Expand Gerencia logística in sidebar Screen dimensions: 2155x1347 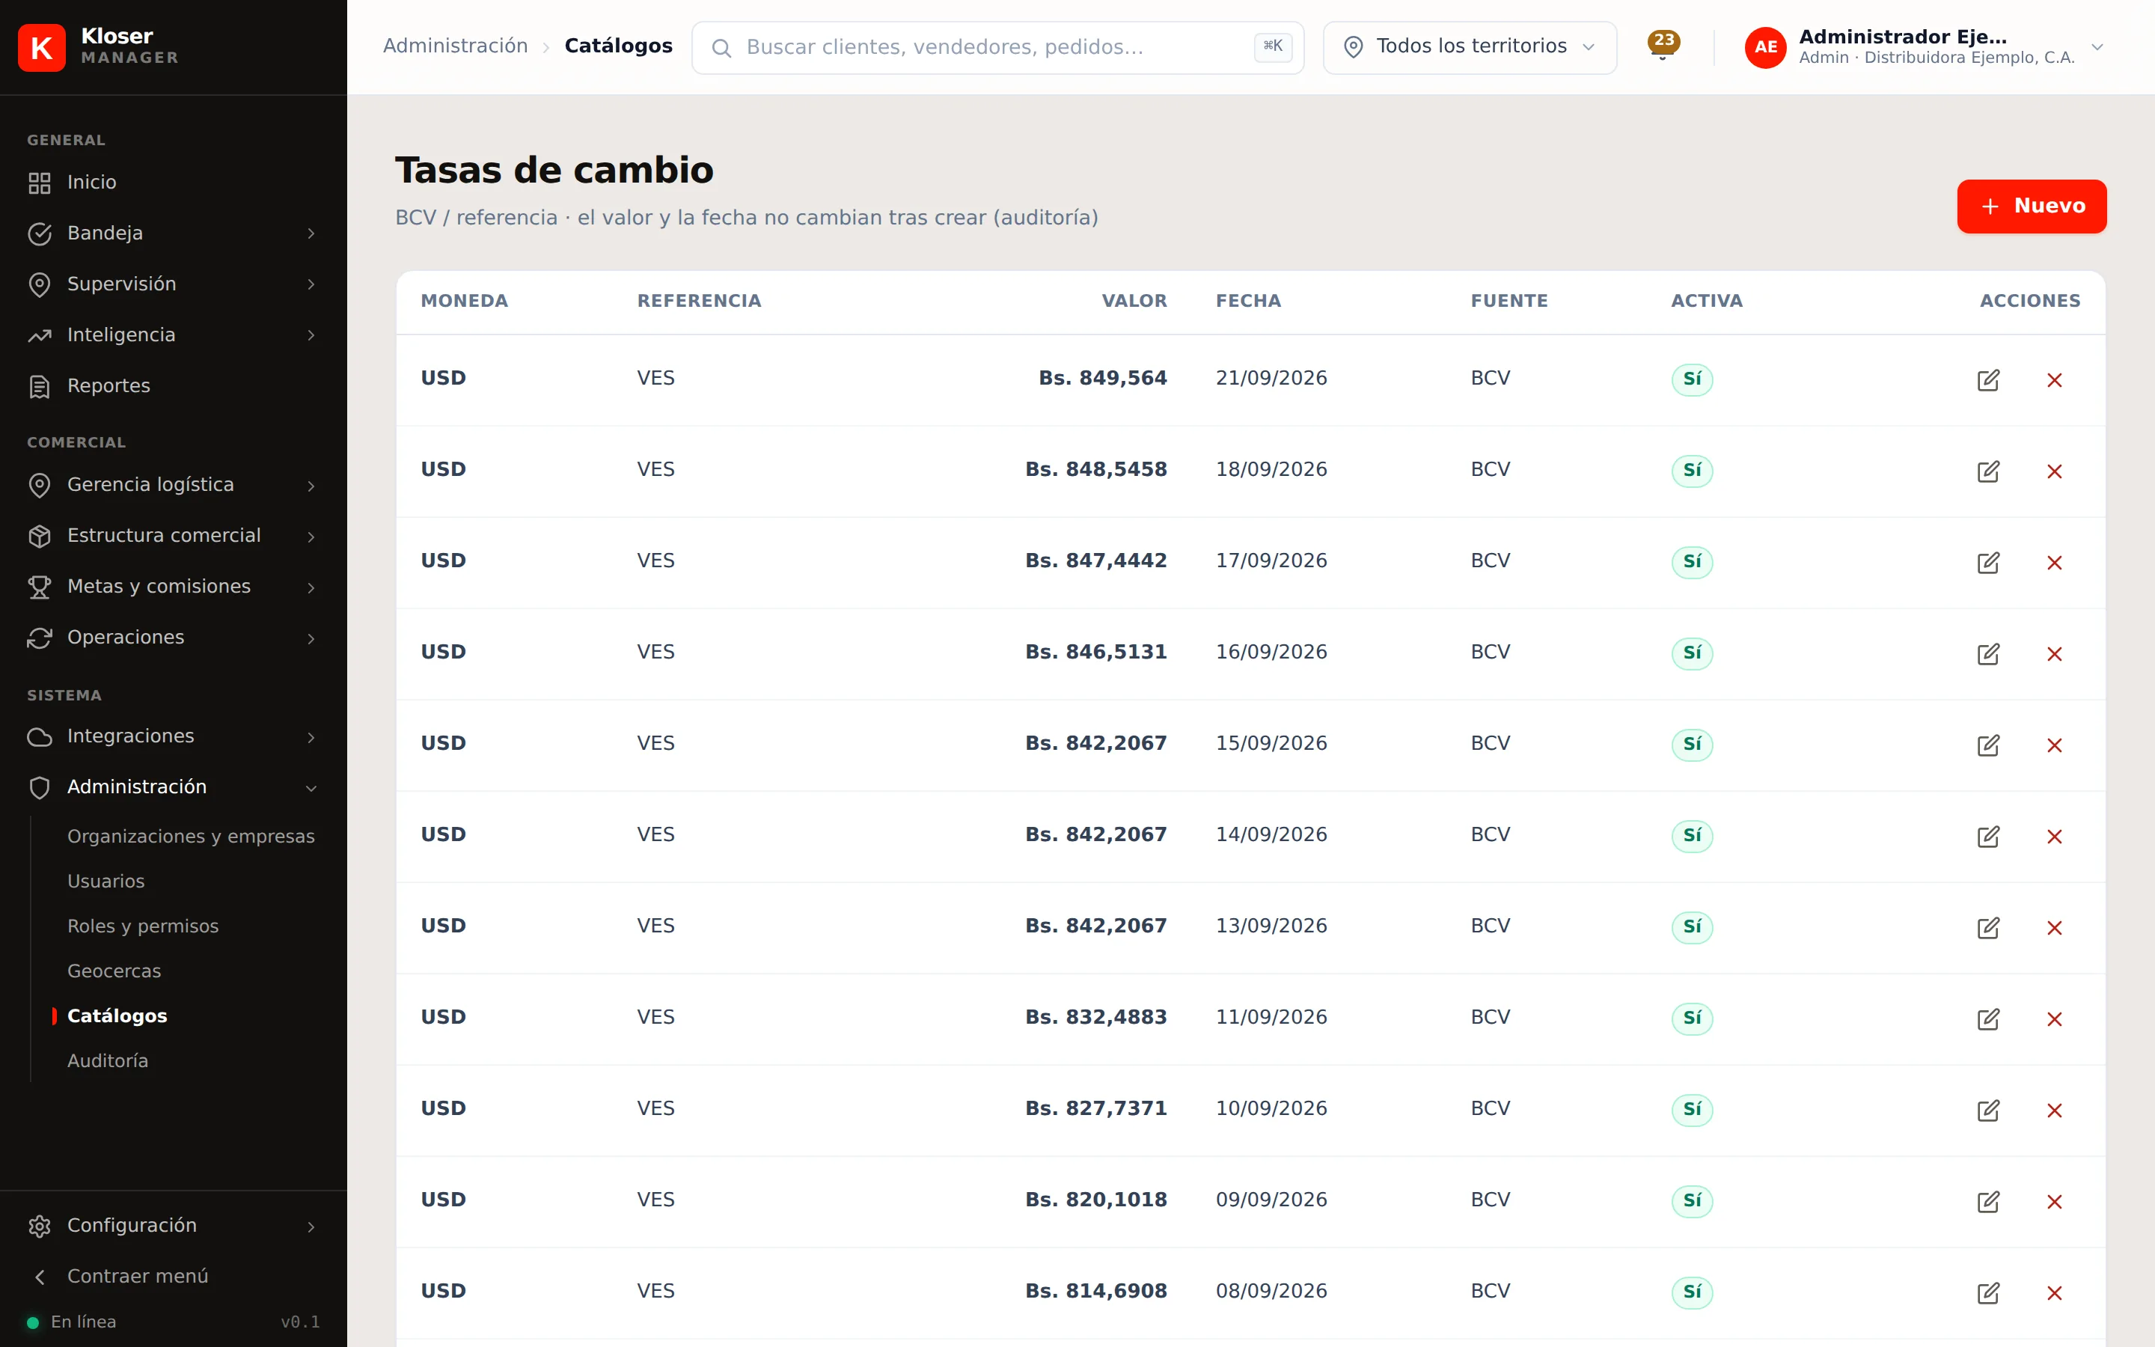pos(173,485)
